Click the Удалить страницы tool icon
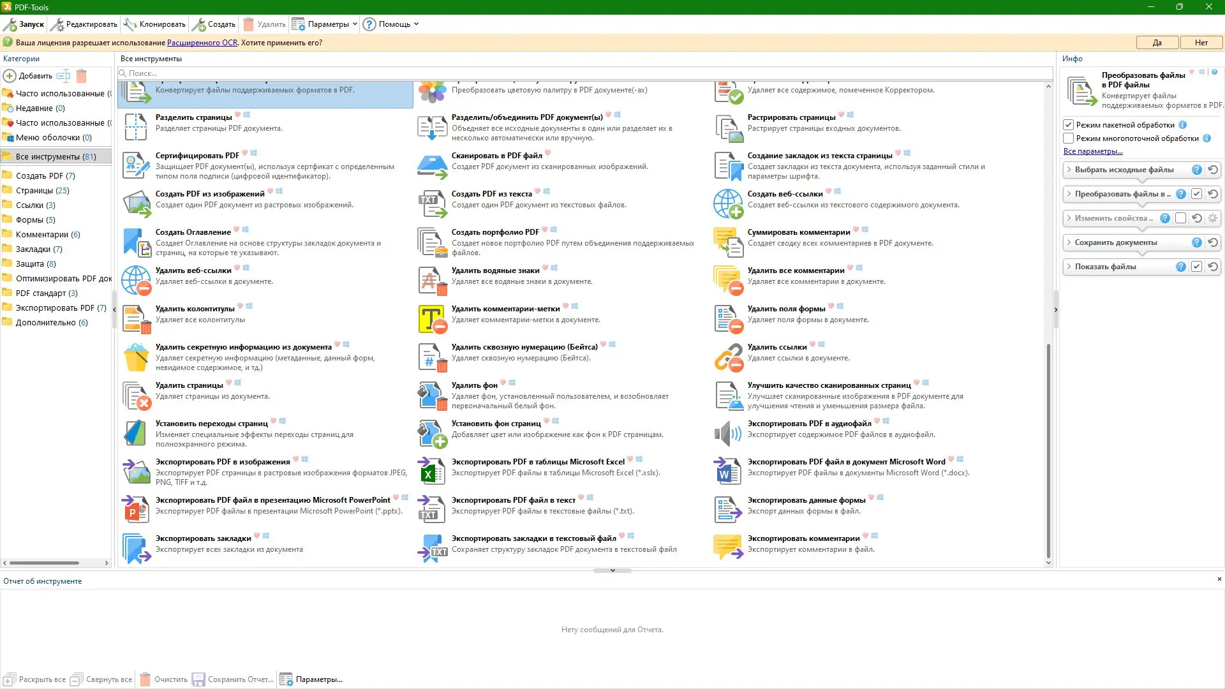 tap(135, 396)
